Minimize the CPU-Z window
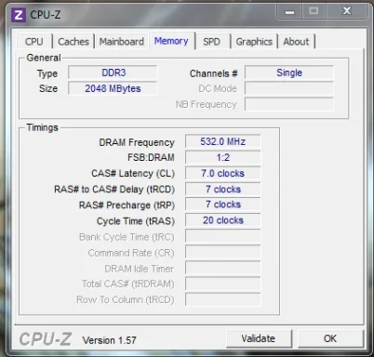The height and width of the screenshot is (357, 374). [x=289, y=12]
